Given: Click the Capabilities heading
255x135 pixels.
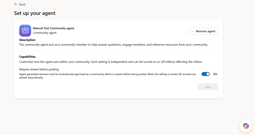Looking at the screenshot, I should [27, 57].
